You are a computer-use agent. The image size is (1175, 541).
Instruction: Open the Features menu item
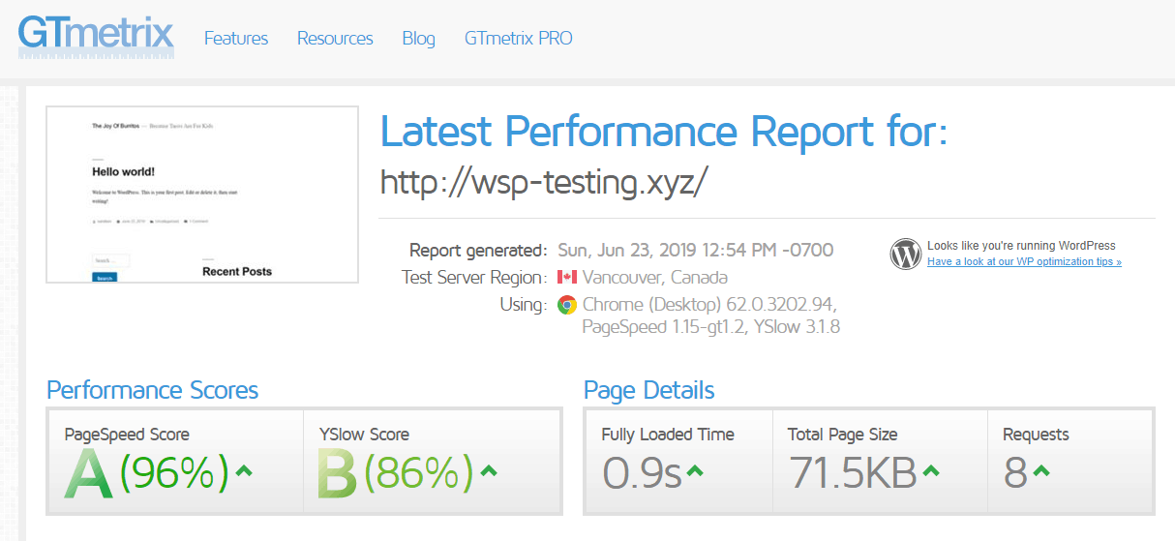[x=236, y=39]
